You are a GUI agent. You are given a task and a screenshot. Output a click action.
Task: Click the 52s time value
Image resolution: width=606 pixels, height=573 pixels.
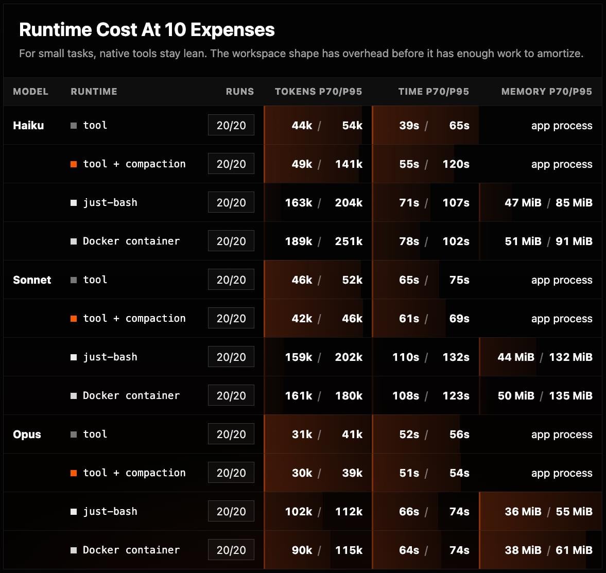[x=409, y=435]
